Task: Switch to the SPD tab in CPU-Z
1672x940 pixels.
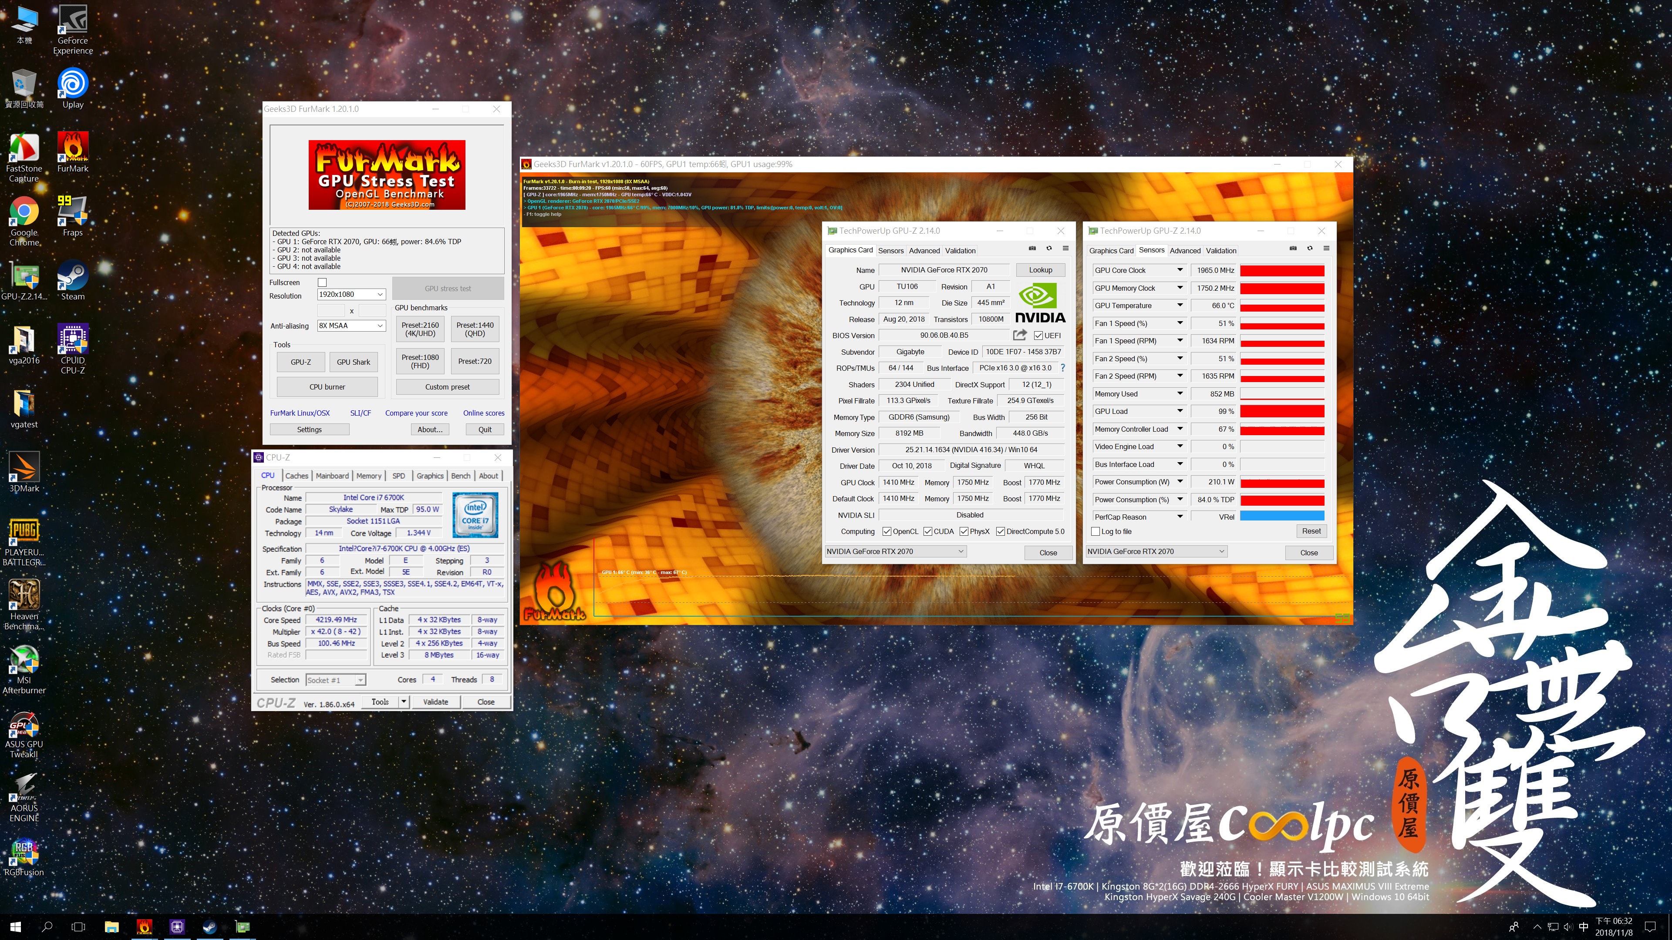Action: point(398,476)
